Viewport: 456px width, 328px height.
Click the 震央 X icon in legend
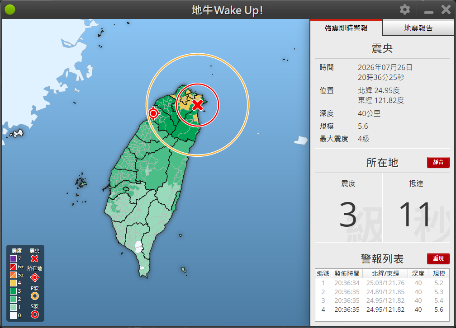point(34,258)
